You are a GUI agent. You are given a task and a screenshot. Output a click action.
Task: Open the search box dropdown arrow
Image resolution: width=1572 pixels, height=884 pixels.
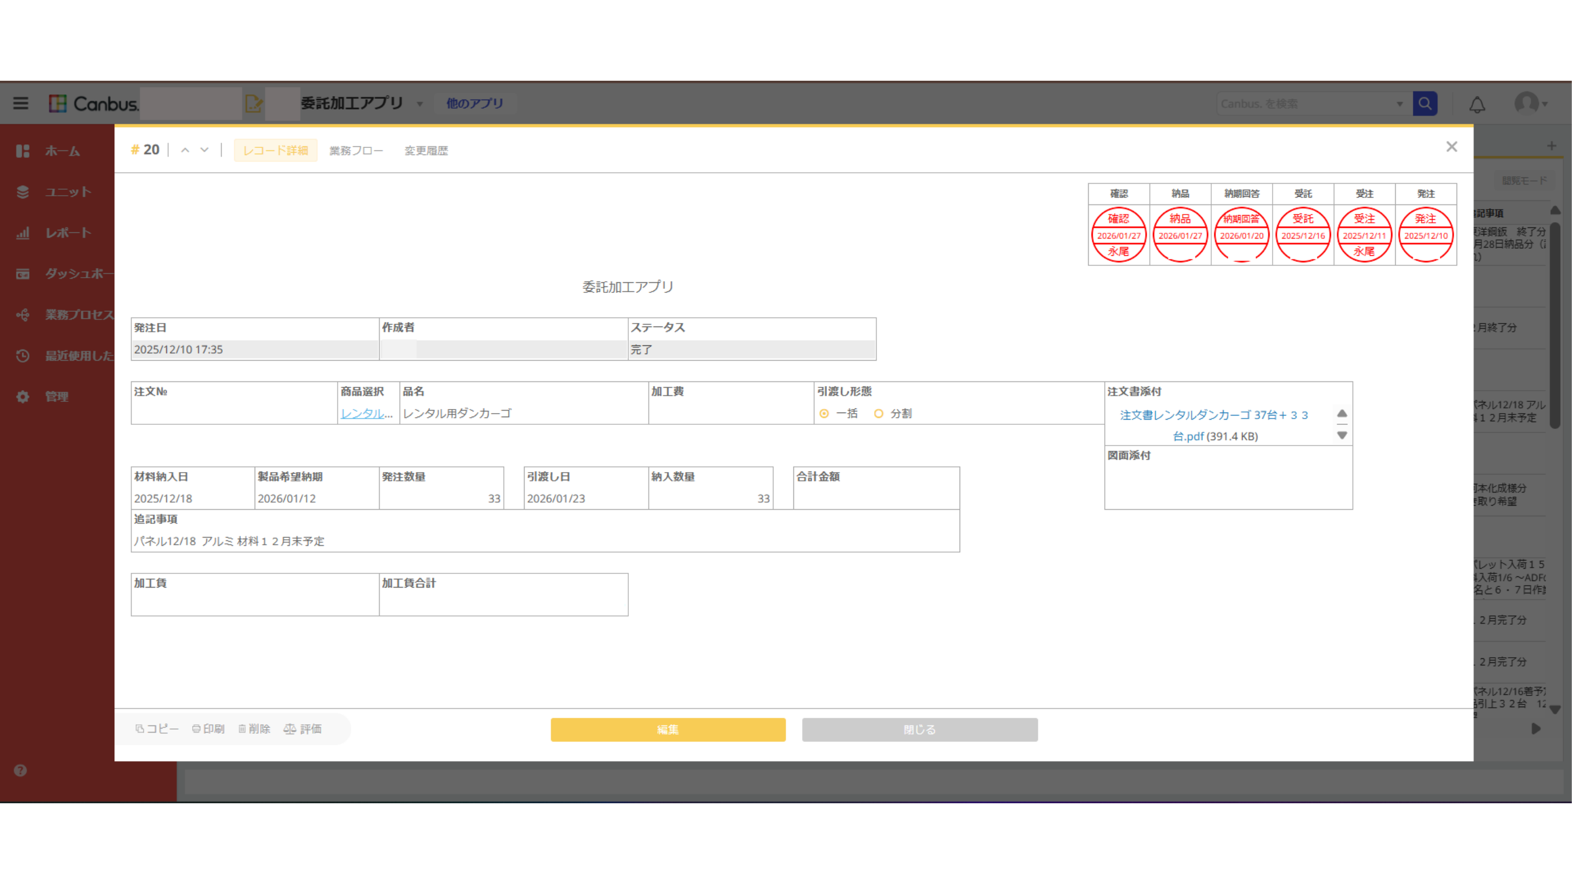tap(1400, 104)
